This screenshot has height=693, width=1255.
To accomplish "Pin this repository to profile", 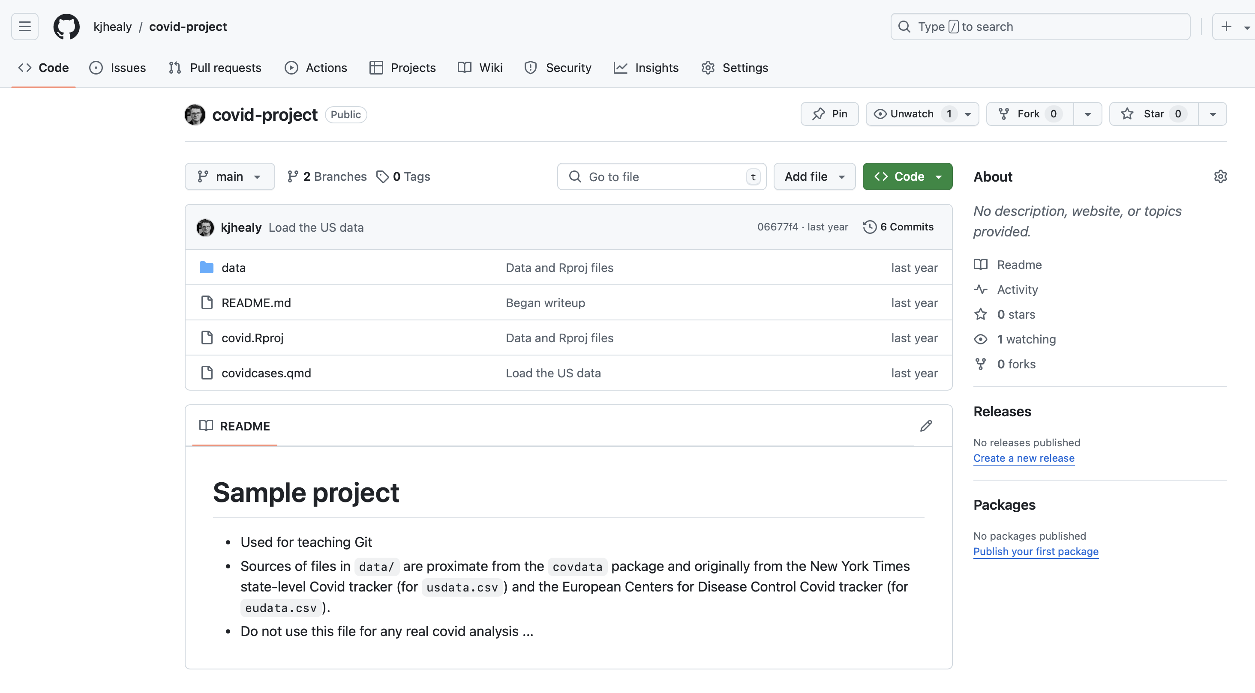I will [x=829, y=114].
